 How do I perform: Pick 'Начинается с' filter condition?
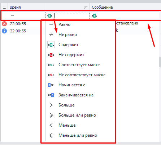point(80,85)
